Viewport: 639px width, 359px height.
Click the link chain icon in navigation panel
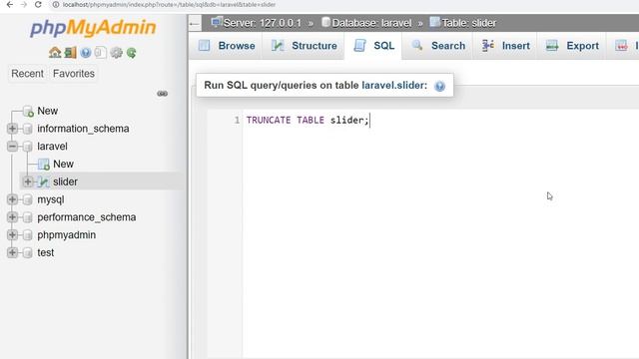tap(162, 94)
